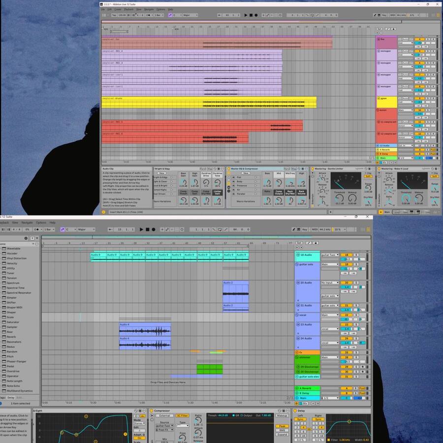
Task: Solo the 20 Audio track
Action: pyautogui.click(x=356, y=283)
